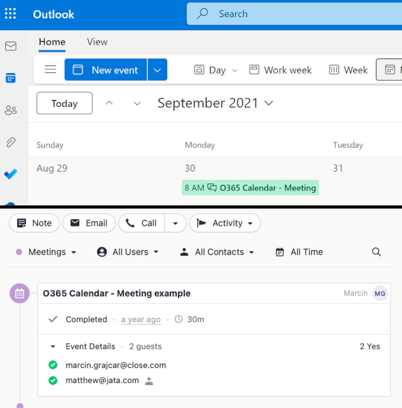
Task: Open the 8 AM O365 Calendar - Meeting event
Action: point(250,188)
